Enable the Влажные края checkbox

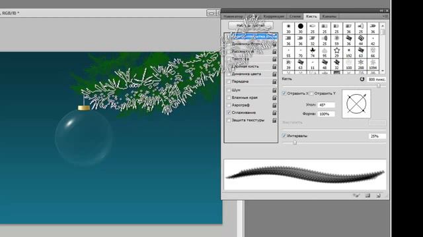coord(229,97)
